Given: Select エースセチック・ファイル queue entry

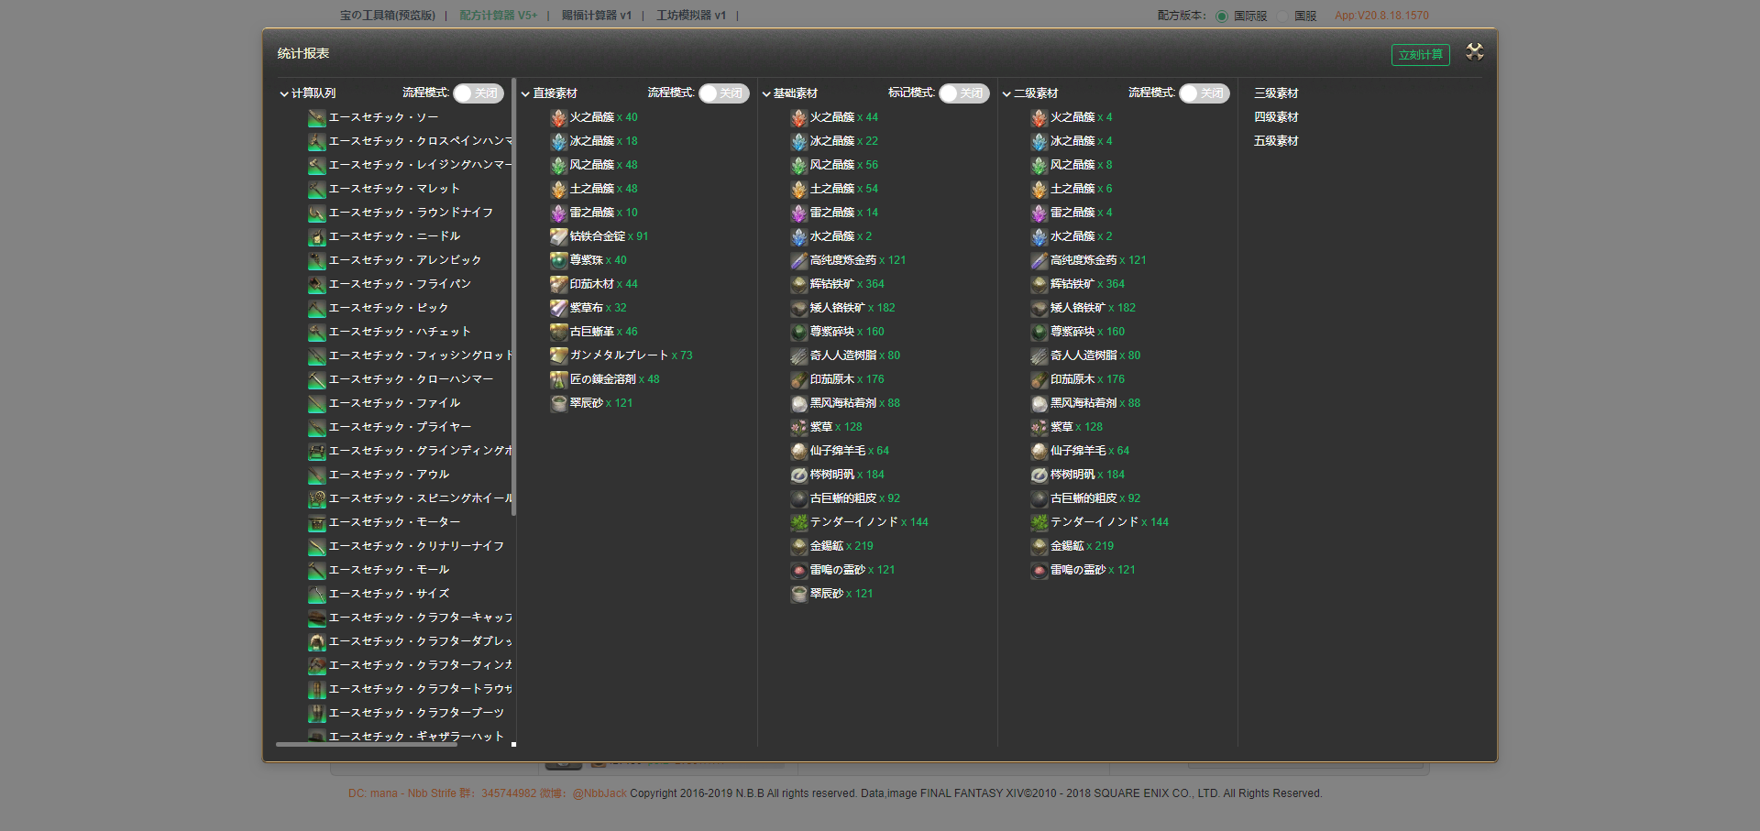Looking at the screenshot, I should pyautogui.click(x=384, y=403).
